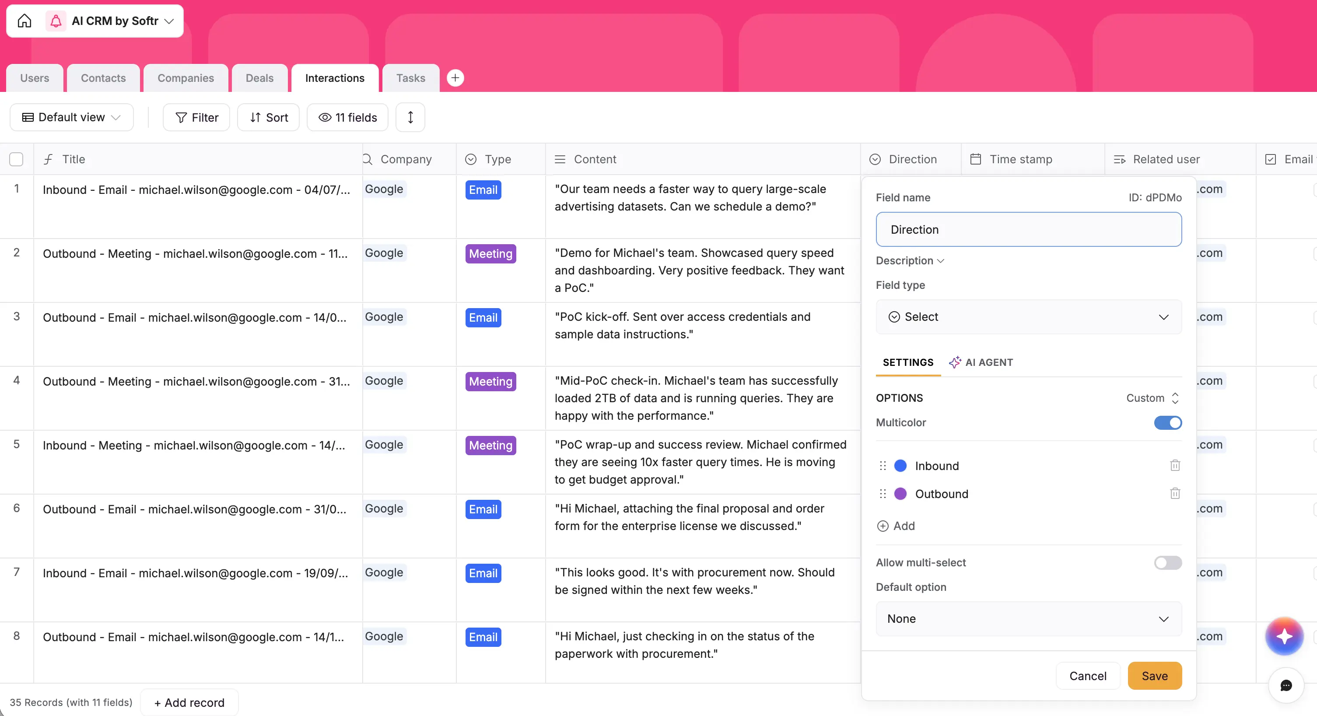The height and width of the screenshot is (716, 1317).
Task: Delete the Outbound option via trash icon
Action: point(1174,493)
